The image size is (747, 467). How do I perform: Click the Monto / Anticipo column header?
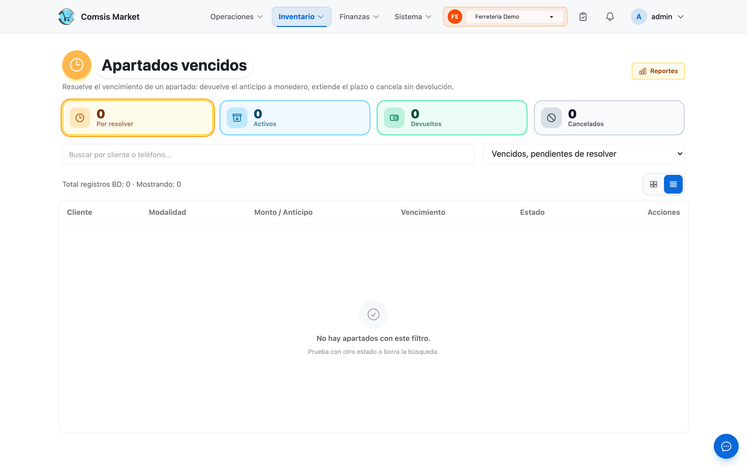click(x=283, y=212)
